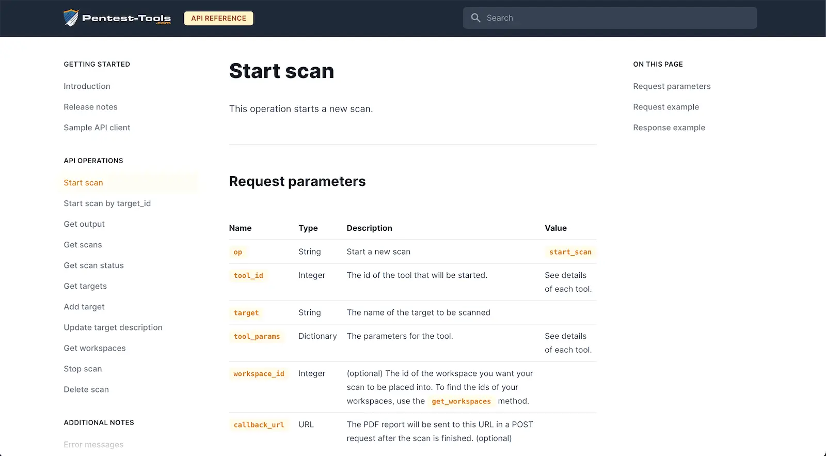Select Start scan in sidebar
The height and width of the screenshot is (456, 826).
click(x=83, y=183)
